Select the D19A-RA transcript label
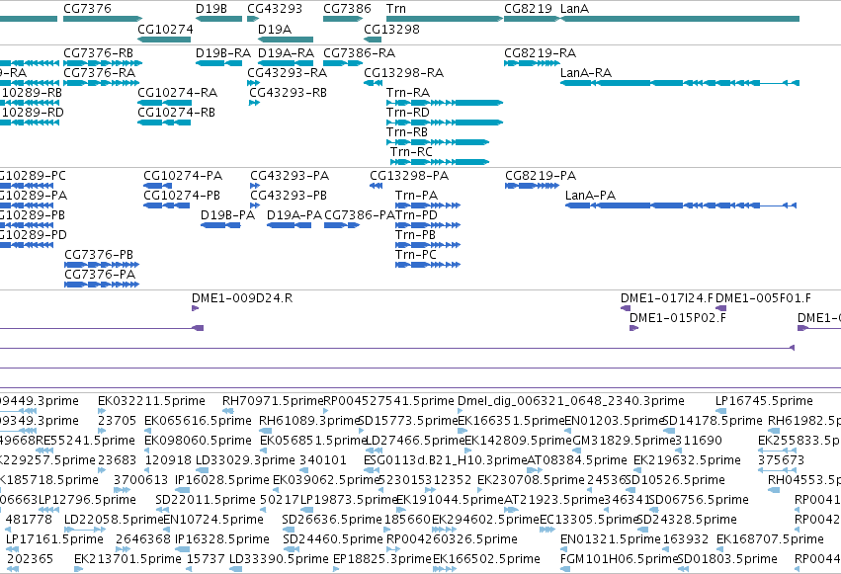The height and width of the screenshot is (574, 841). click(x=286, y=53)
